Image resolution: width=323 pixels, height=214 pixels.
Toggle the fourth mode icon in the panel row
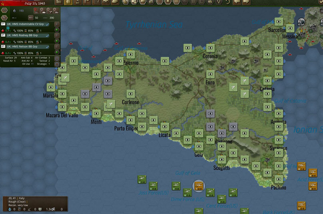click(x=56, y=11)
